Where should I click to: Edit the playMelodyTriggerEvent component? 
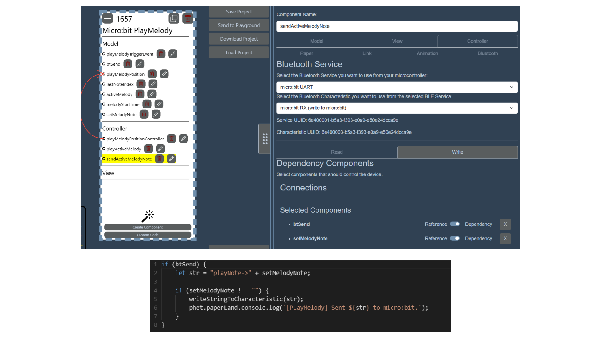tap(173, 54)
